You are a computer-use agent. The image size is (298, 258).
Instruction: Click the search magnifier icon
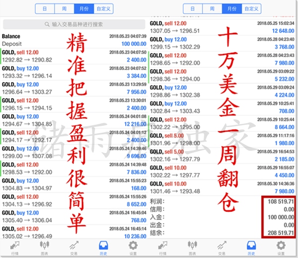pyautogui.click(x=47, y=24)
